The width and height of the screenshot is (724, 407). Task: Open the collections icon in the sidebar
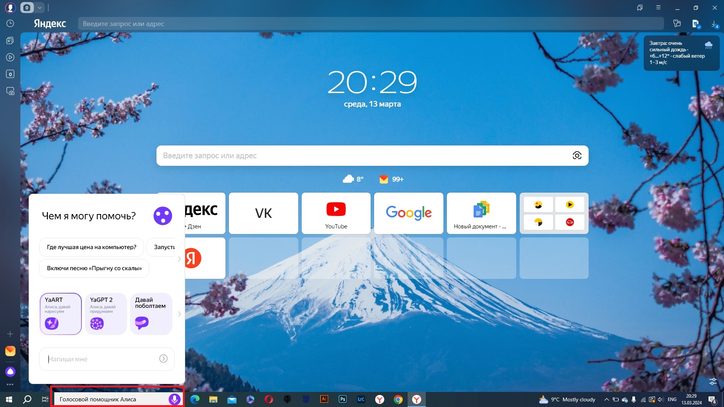(10, 40)
